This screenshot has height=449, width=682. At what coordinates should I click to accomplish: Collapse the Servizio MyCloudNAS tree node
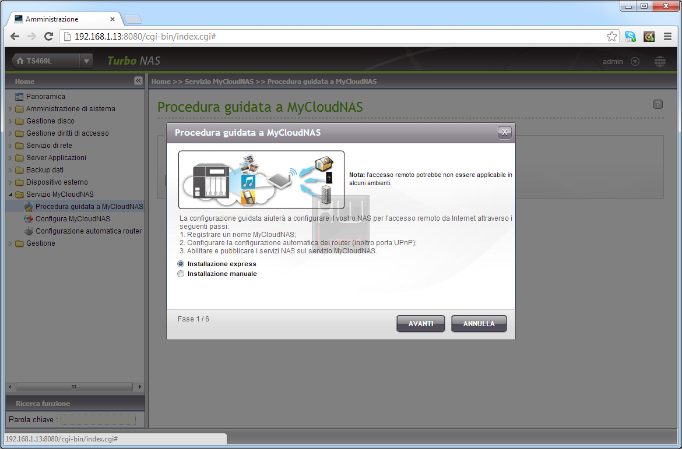coord(10,195)
